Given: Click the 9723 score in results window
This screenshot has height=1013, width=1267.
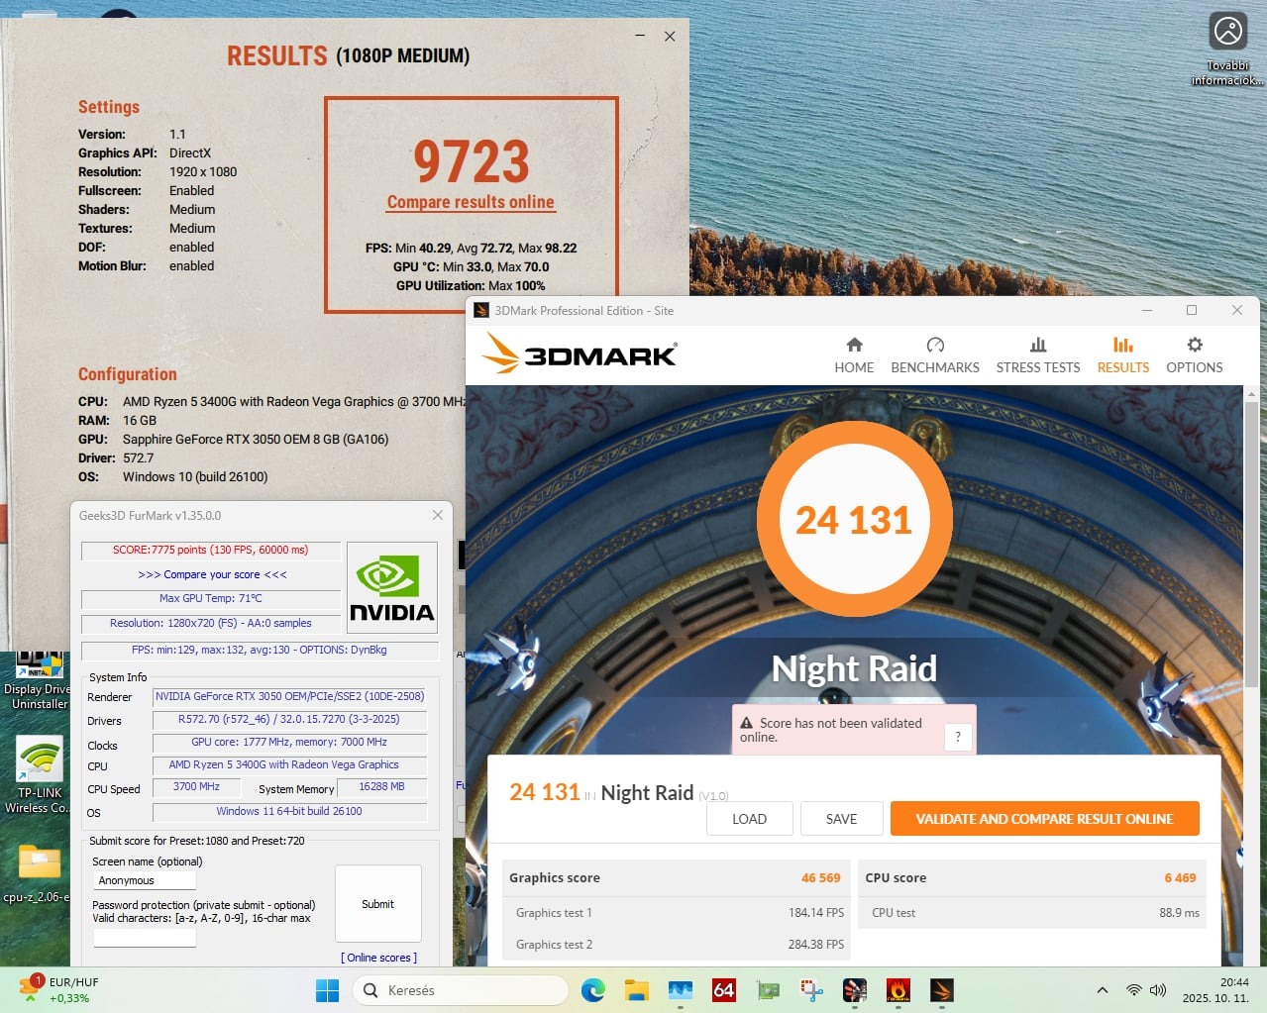Looking at the screenshot, I should coord(472,161).
